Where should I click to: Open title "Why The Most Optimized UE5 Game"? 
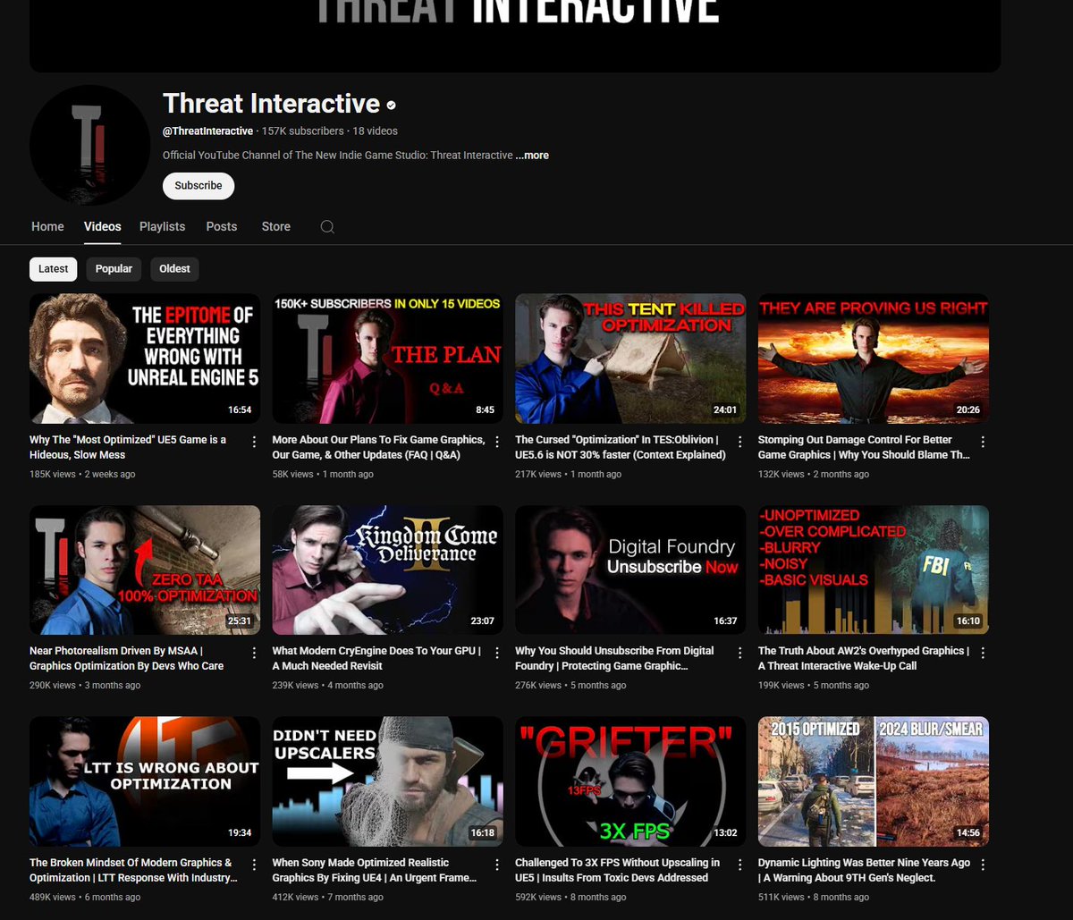pos(128,447)
